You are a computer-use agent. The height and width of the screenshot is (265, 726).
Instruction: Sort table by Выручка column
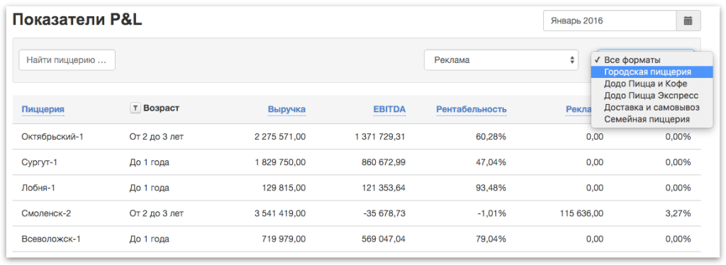tap(286, 110)
